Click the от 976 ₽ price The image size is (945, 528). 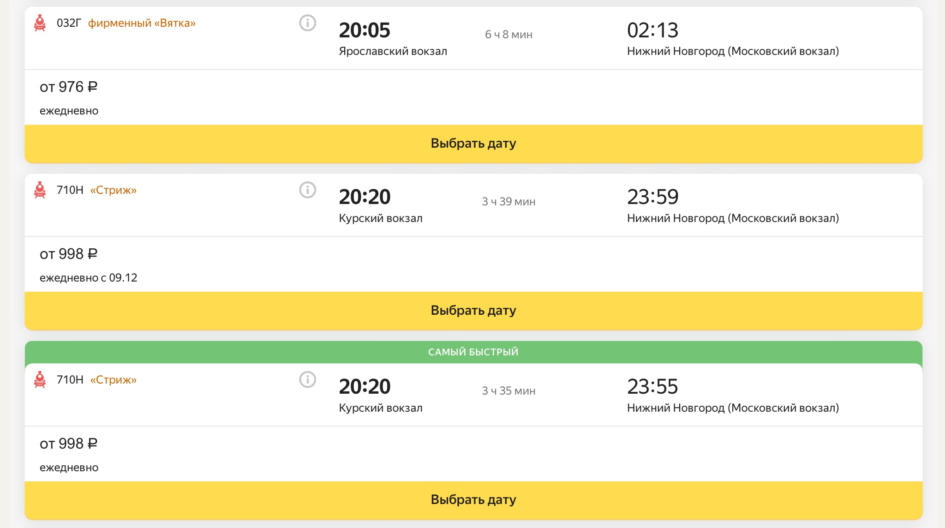pyautogui.click(x=68, y=87)
